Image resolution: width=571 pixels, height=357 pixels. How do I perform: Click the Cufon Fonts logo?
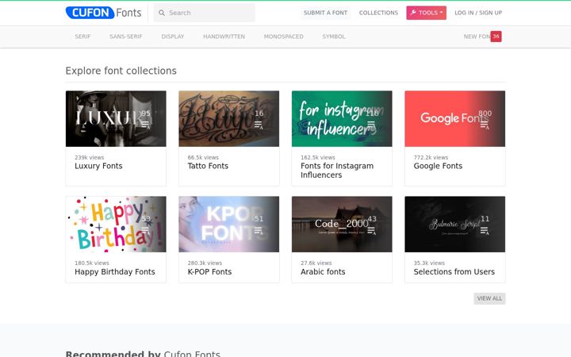pos(103,13)
